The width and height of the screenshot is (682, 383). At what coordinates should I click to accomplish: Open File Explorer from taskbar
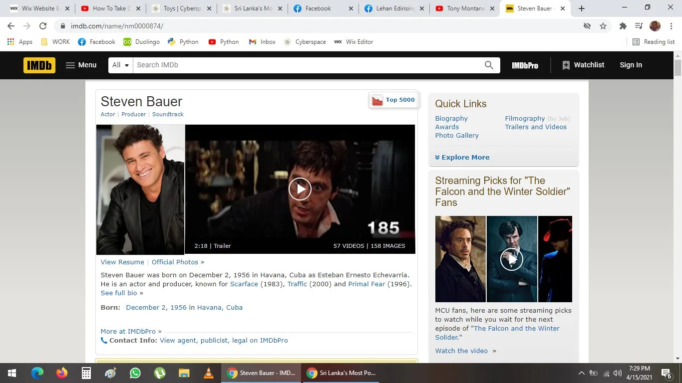click(184, 373)
